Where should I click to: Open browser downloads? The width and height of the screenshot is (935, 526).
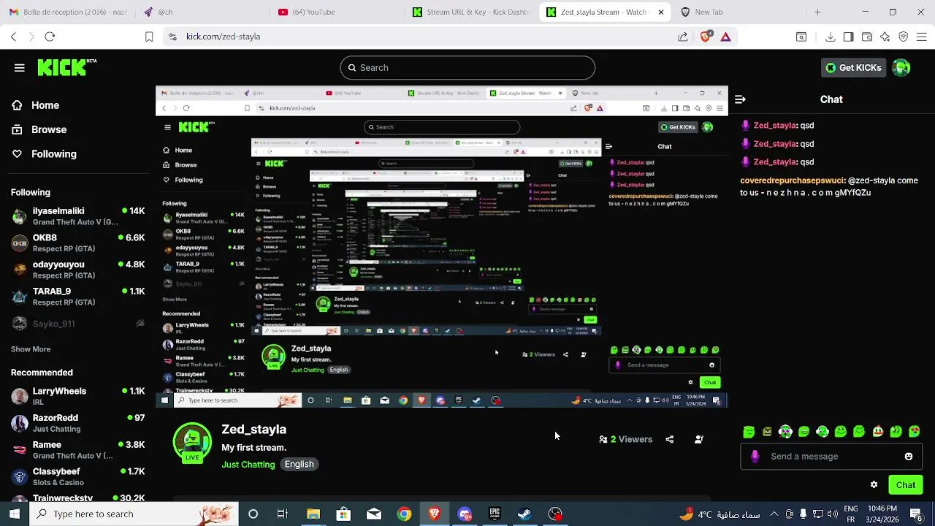831,37
